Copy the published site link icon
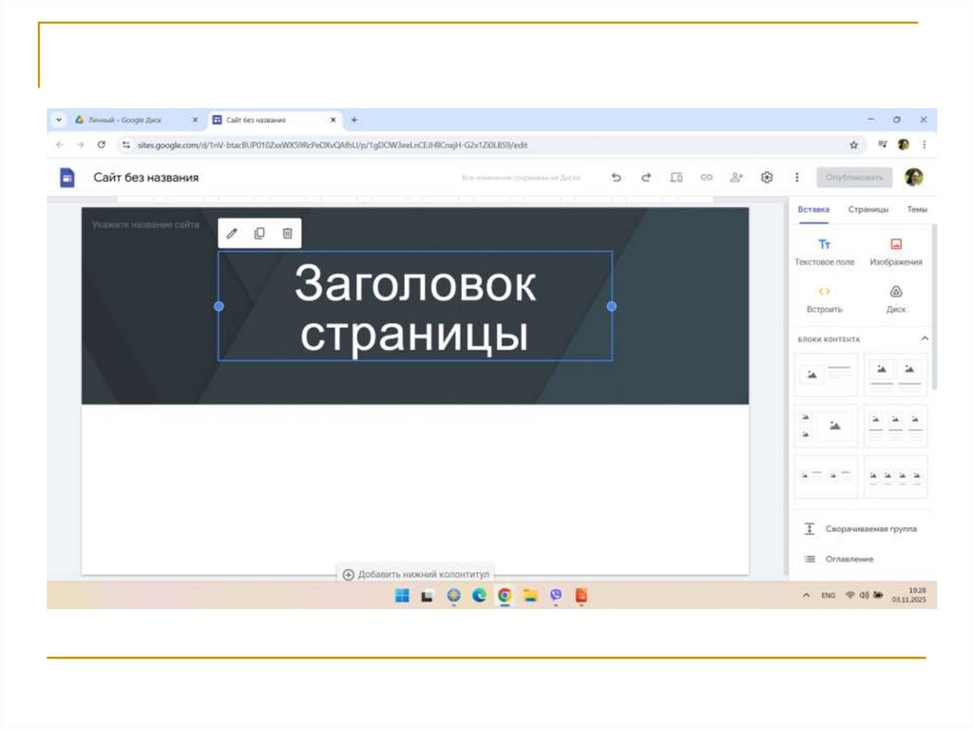The width and height of the screenshot is (973, 729). [706, 178]
